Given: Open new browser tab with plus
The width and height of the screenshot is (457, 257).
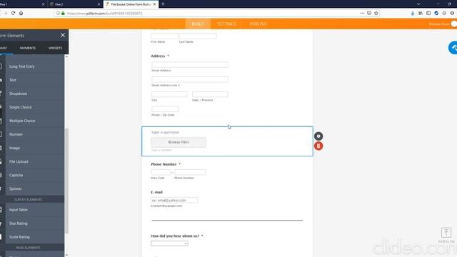Looking at the screenshot, I should [x=163, y=4].
